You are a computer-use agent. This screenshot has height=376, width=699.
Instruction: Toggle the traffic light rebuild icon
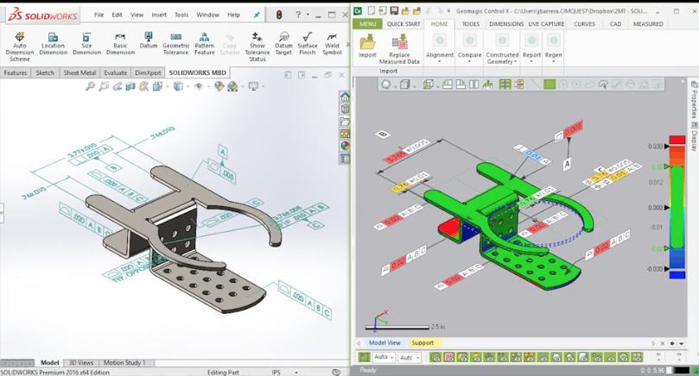point(279,15)
